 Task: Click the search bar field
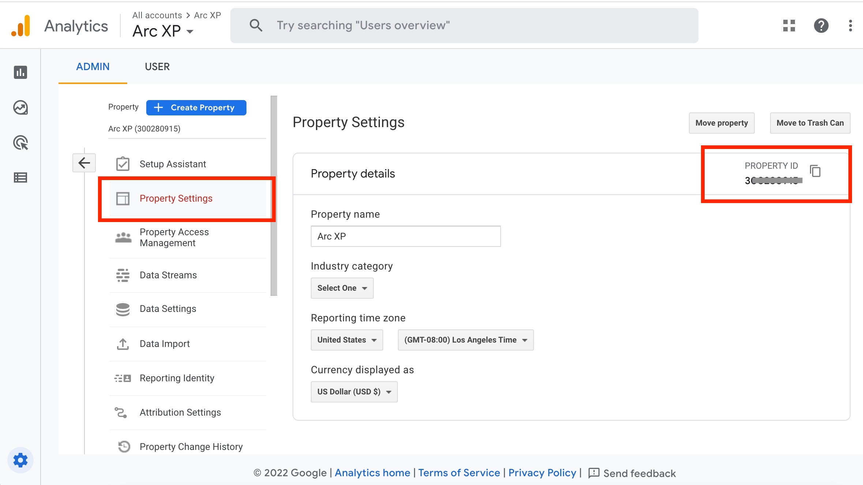pyautogui.click(x=464, y=26)
